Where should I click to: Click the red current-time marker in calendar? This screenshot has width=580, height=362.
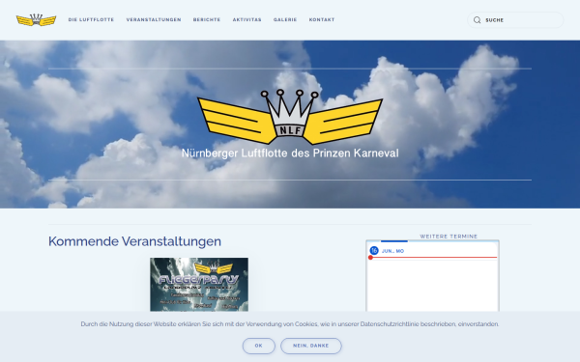[x=370, y=258]
